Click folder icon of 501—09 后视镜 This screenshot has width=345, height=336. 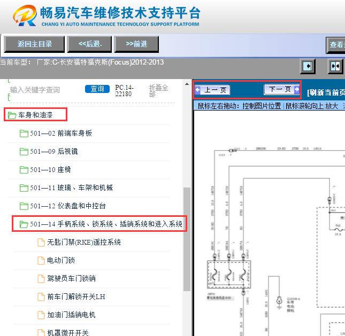click(x=24, y=152)
